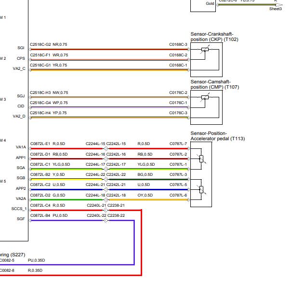The image size is (291, 291).
Task: Click the splice circle between C2244L-15 and C2242L-15
Action: click(x=106, y=149)
